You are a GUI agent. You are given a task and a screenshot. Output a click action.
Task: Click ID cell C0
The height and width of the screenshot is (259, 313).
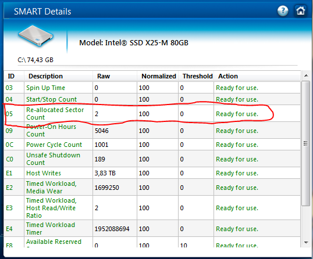pos(9,159)
